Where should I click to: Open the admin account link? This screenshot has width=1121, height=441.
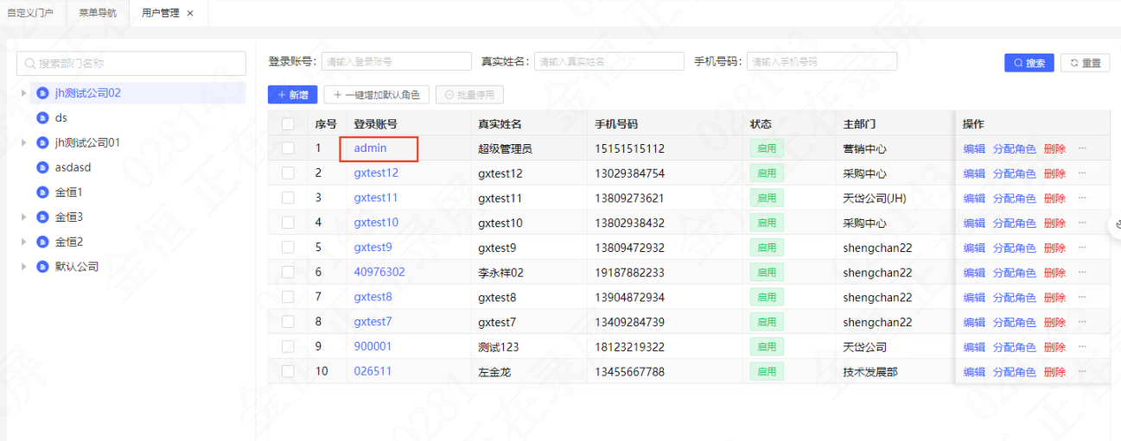click(x=370, y=148)
